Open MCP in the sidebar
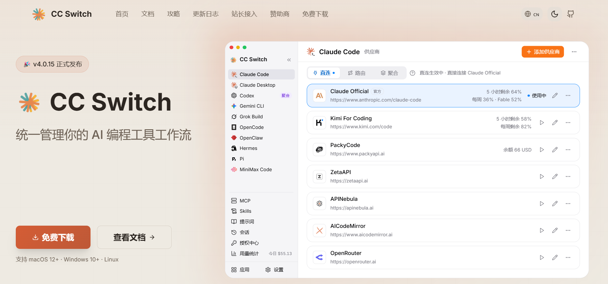 pyautogui.click(x=261, y=201)
